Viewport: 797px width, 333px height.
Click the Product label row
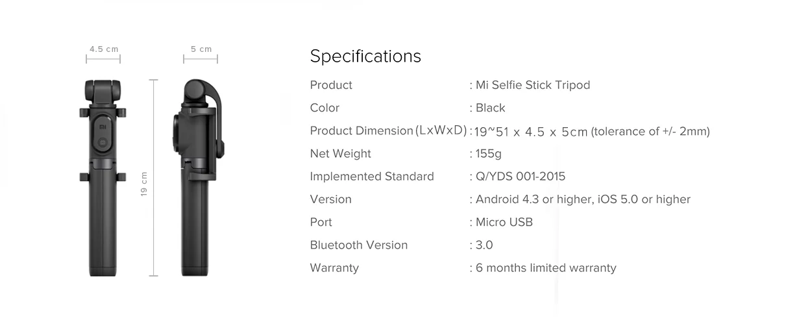coord(331,85)
